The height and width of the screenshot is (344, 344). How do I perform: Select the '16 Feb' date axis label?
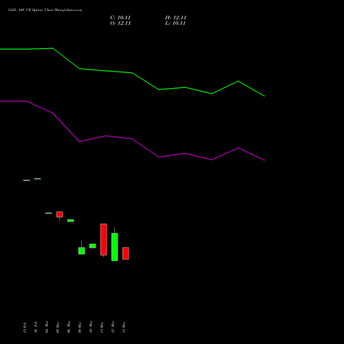click(36, 327)
